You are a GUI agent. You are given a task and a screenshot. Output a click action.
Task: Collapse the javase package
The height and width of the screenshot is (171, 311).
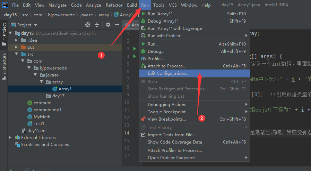35,75
